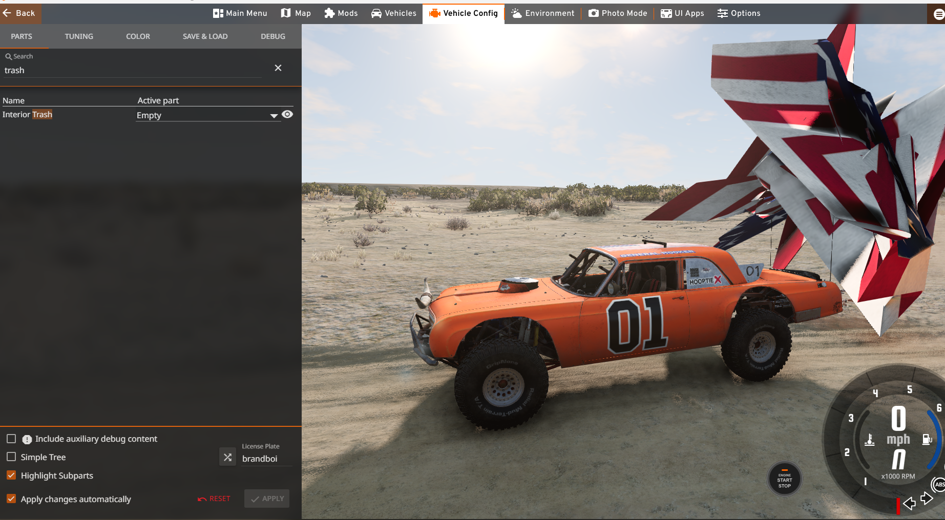
Task: Click the coolant temperature gauge icon
Action: (x=870, y=440)
